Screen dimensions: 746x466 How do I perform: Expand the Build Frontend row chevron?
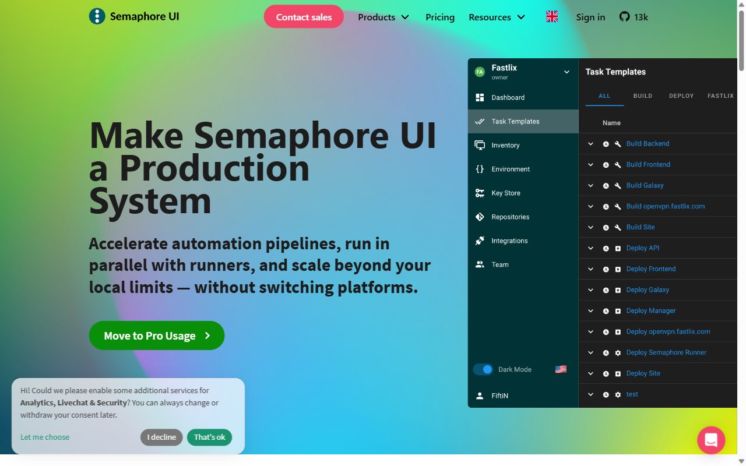[x=590, y=165]
